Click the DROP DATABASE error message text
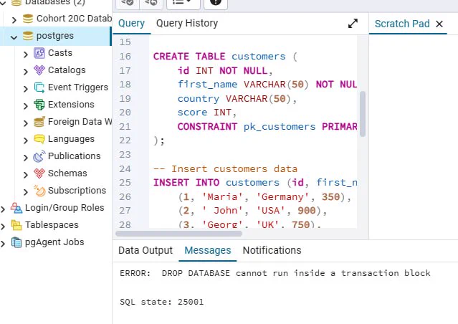Image resolution: width=458 pixels, height=324 pixels. click(275, 273)
